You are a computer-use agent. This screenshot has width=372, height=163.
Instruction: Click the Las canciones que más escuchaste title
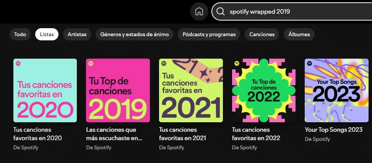point(114,134)
